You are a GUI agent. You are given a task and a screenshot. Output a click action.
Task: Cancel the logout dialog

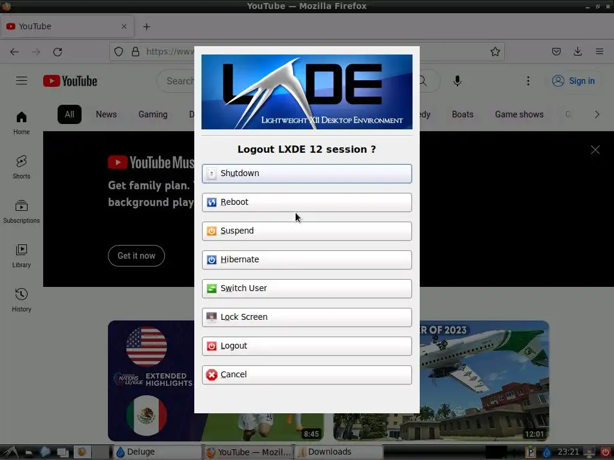coord(306,375)
